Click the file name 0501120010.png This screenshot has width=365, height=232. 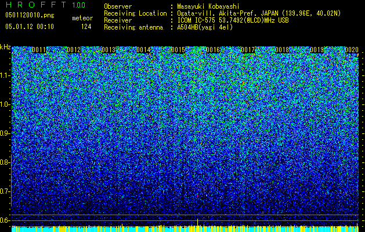[30, 15]
